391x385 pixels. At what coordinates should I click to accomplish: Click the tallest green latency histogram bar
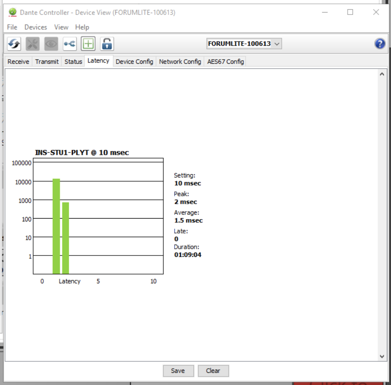[x=56, y=226]
